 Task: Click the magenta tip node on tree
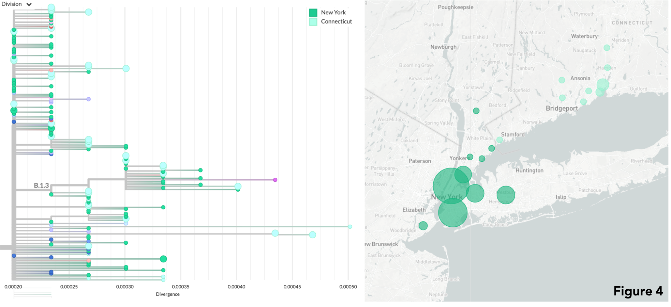point(275,180)
